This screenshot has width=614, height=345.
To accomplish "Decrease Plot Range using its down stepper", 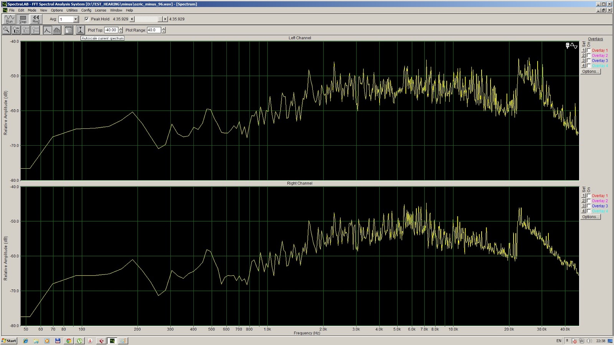I will [x=163, y=31].
